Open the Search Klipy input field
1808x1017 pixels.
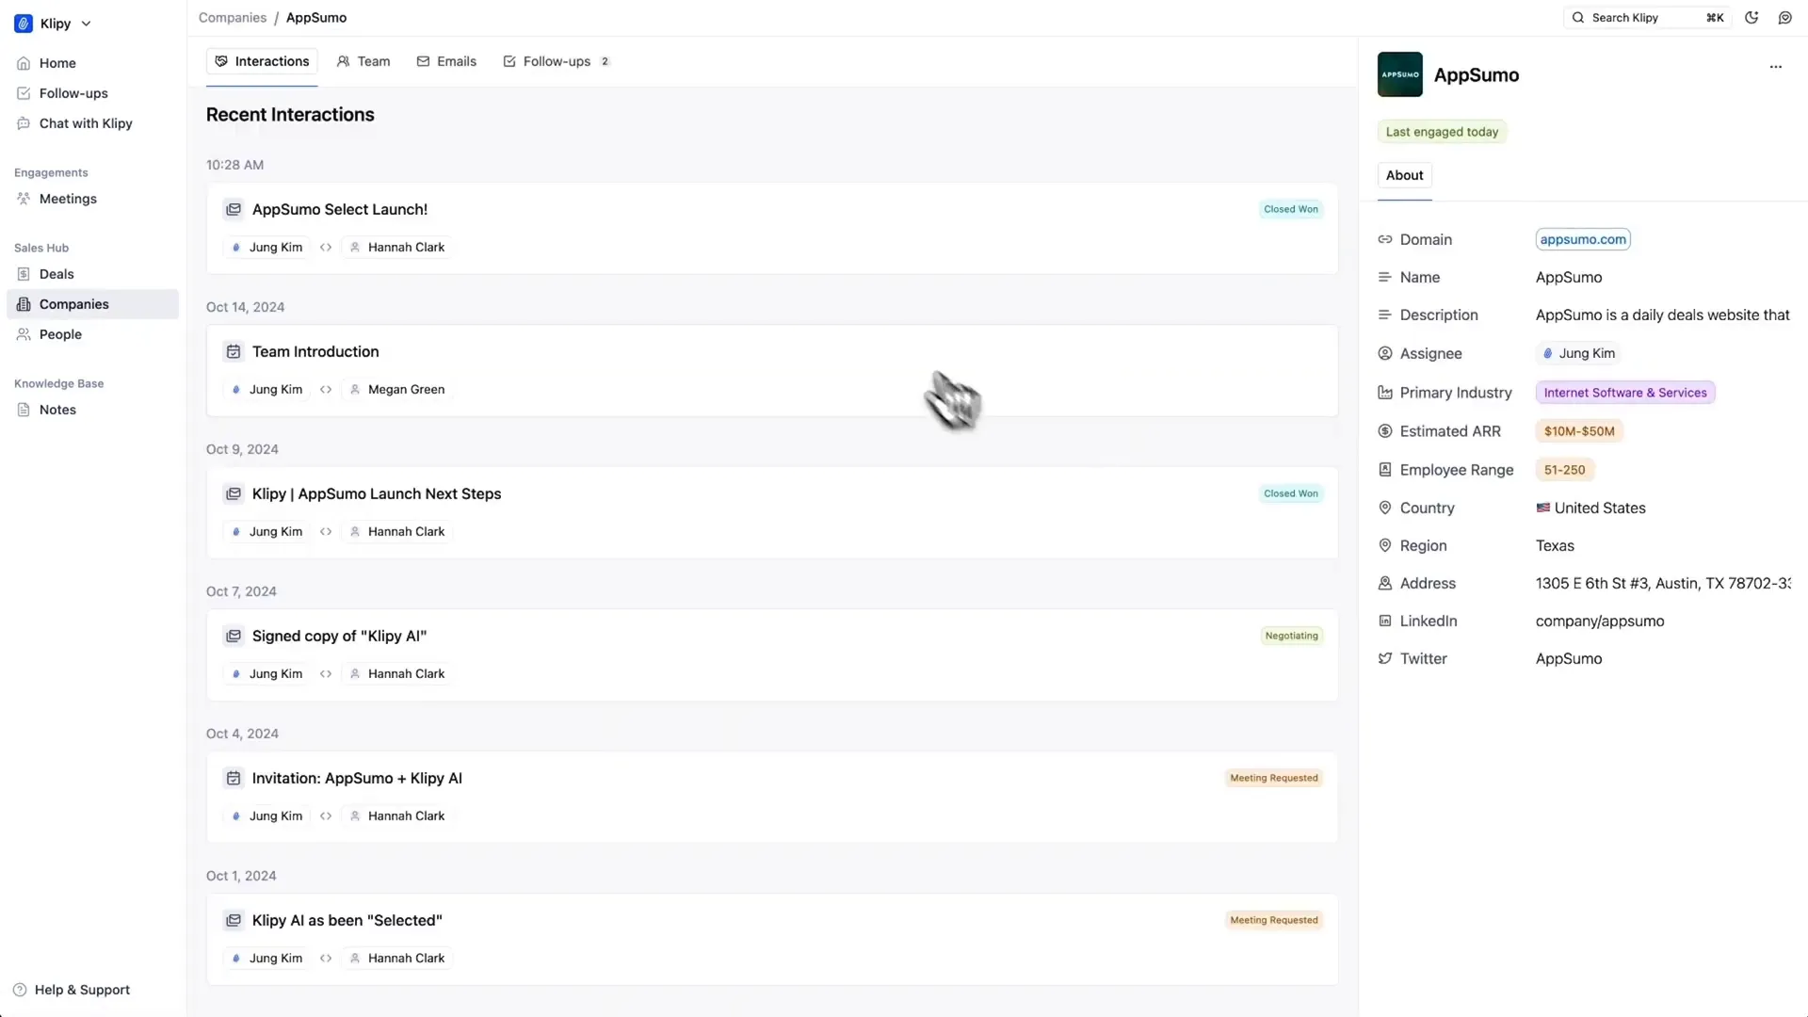point(1645,17)
